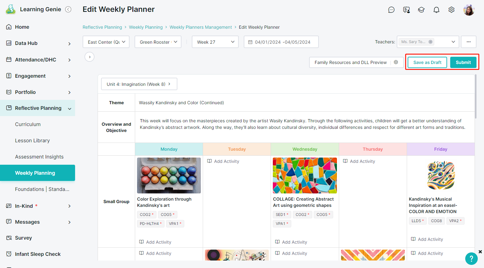The height and width of the screenshot is (268, 484).
Task: Expand Unit 4: Imagination (Week 8) selector
Action: coord(139,84)
